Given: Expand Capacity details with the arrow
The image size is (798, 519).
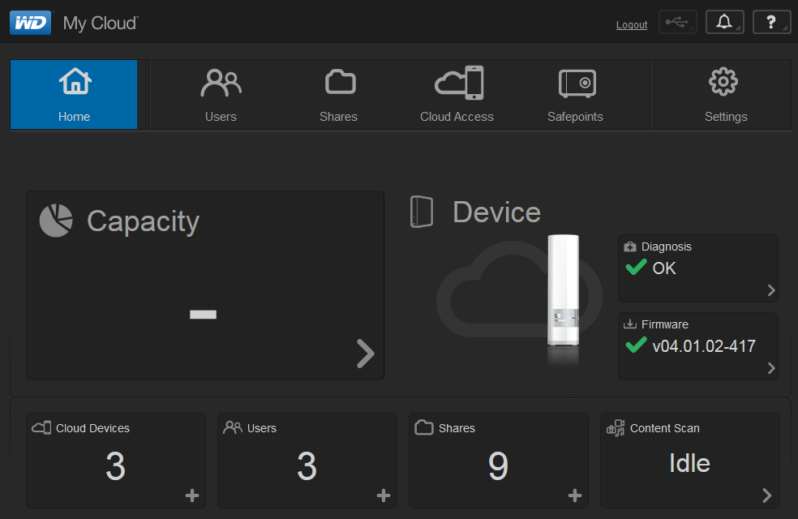Looking at the screenshot, I should click(366, 354).
